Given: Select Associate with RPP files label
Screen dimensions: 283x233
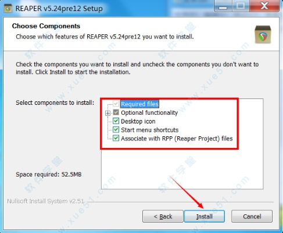Looking at the screenshot, I should click(x=177, y=139).
